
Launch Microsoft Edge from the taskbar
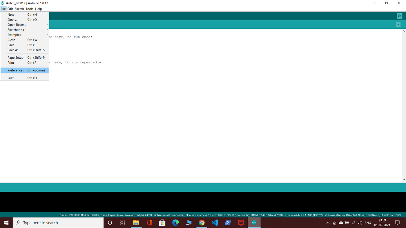tap(175, 223)
